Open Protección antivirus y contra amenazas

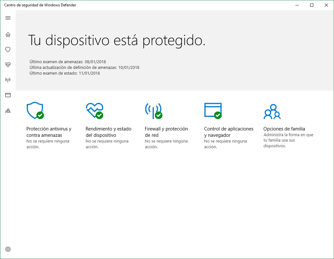point(49,132)
